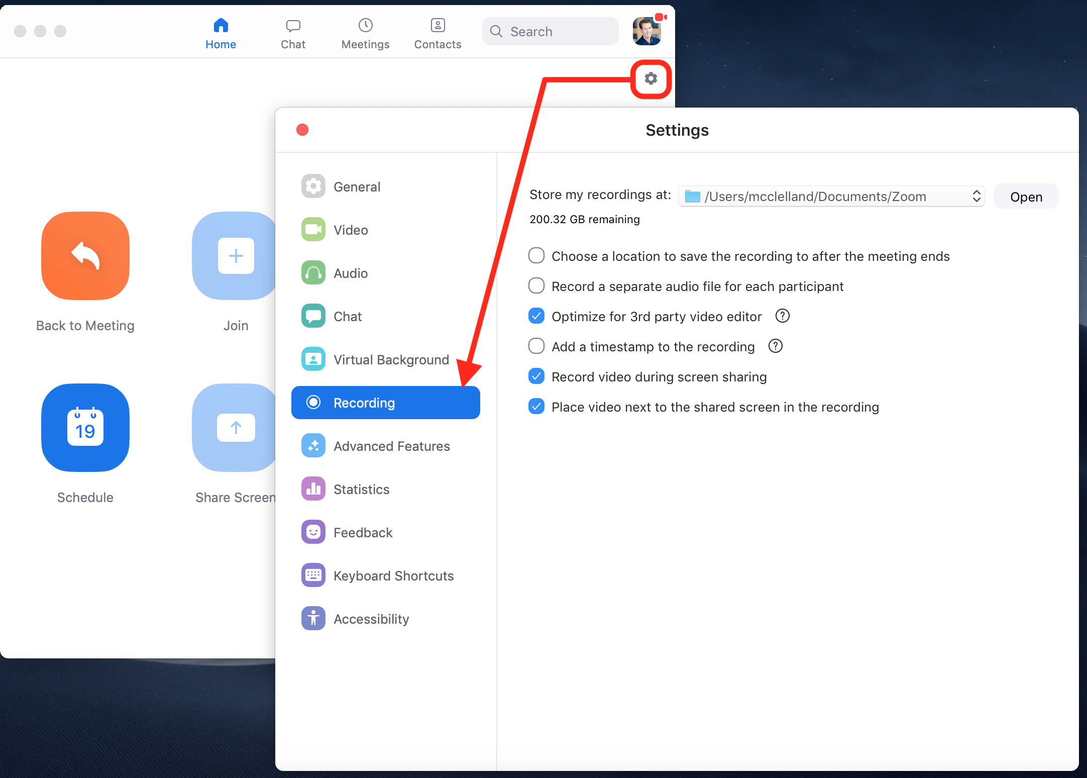Expand the recordings storage location dropdown
This screenshot has height=778, width=1087.
pos(831,197)
